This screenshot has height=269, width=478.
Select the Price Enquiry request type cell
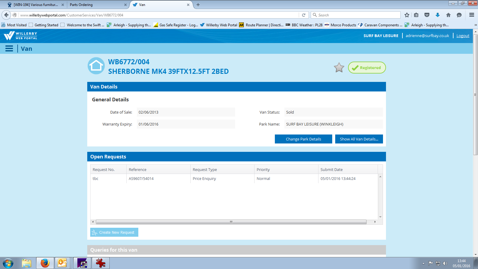[x=223, y=178]
